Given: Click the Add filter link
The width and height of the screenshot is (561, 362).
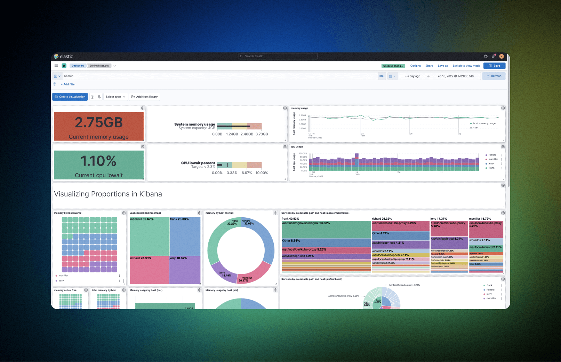Looking at the screenshot, I should pyautogui.click(x=68, y=84).
